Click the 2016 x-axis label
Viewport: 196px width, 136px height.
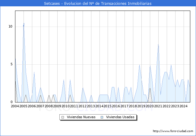116,106
